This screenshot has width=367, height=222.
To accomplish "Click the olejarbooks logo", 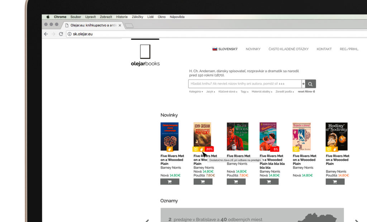I will coord(145,56).
